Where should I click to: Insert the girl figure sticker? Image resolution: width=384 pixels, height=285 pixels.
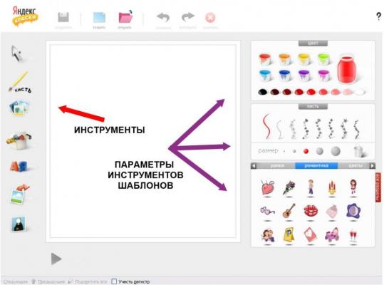pos(353,187)
